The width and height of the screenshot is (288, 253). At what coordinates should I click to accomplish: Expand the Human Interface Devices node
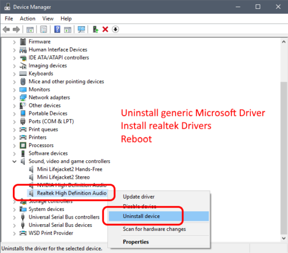(x=14, y=50)
